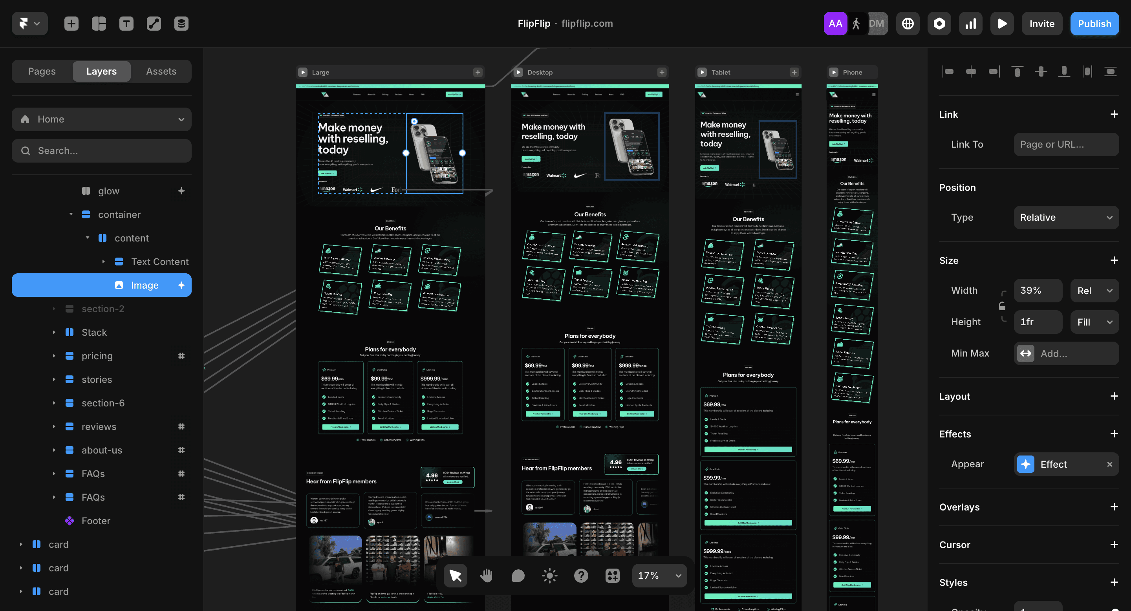Select the section-2 layer
The width and height of the screenshot is (1131, 611).
click(103, 309)
